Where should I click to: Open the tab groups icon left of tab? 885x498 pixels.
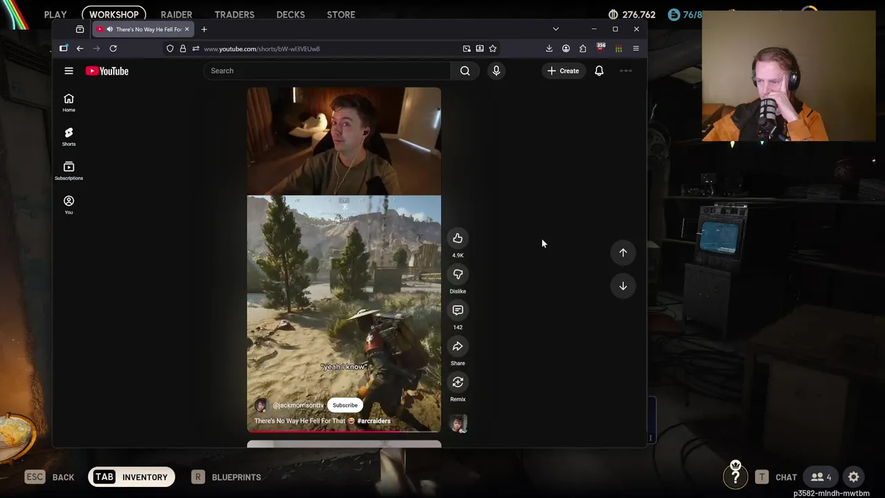[80, 29]
